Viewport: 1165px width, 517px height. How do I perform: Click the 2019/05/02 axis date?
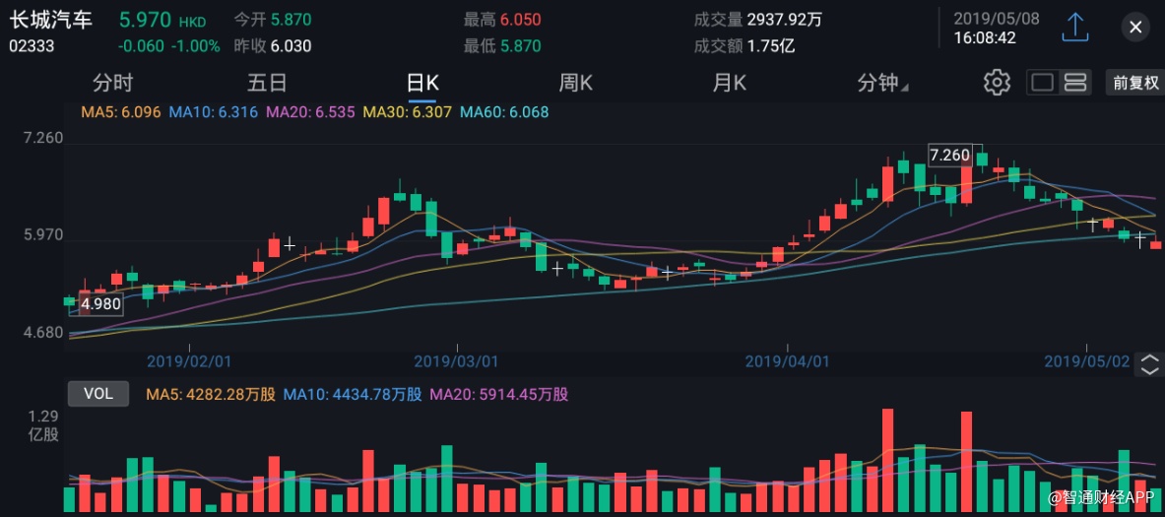tap(1087, 361)
